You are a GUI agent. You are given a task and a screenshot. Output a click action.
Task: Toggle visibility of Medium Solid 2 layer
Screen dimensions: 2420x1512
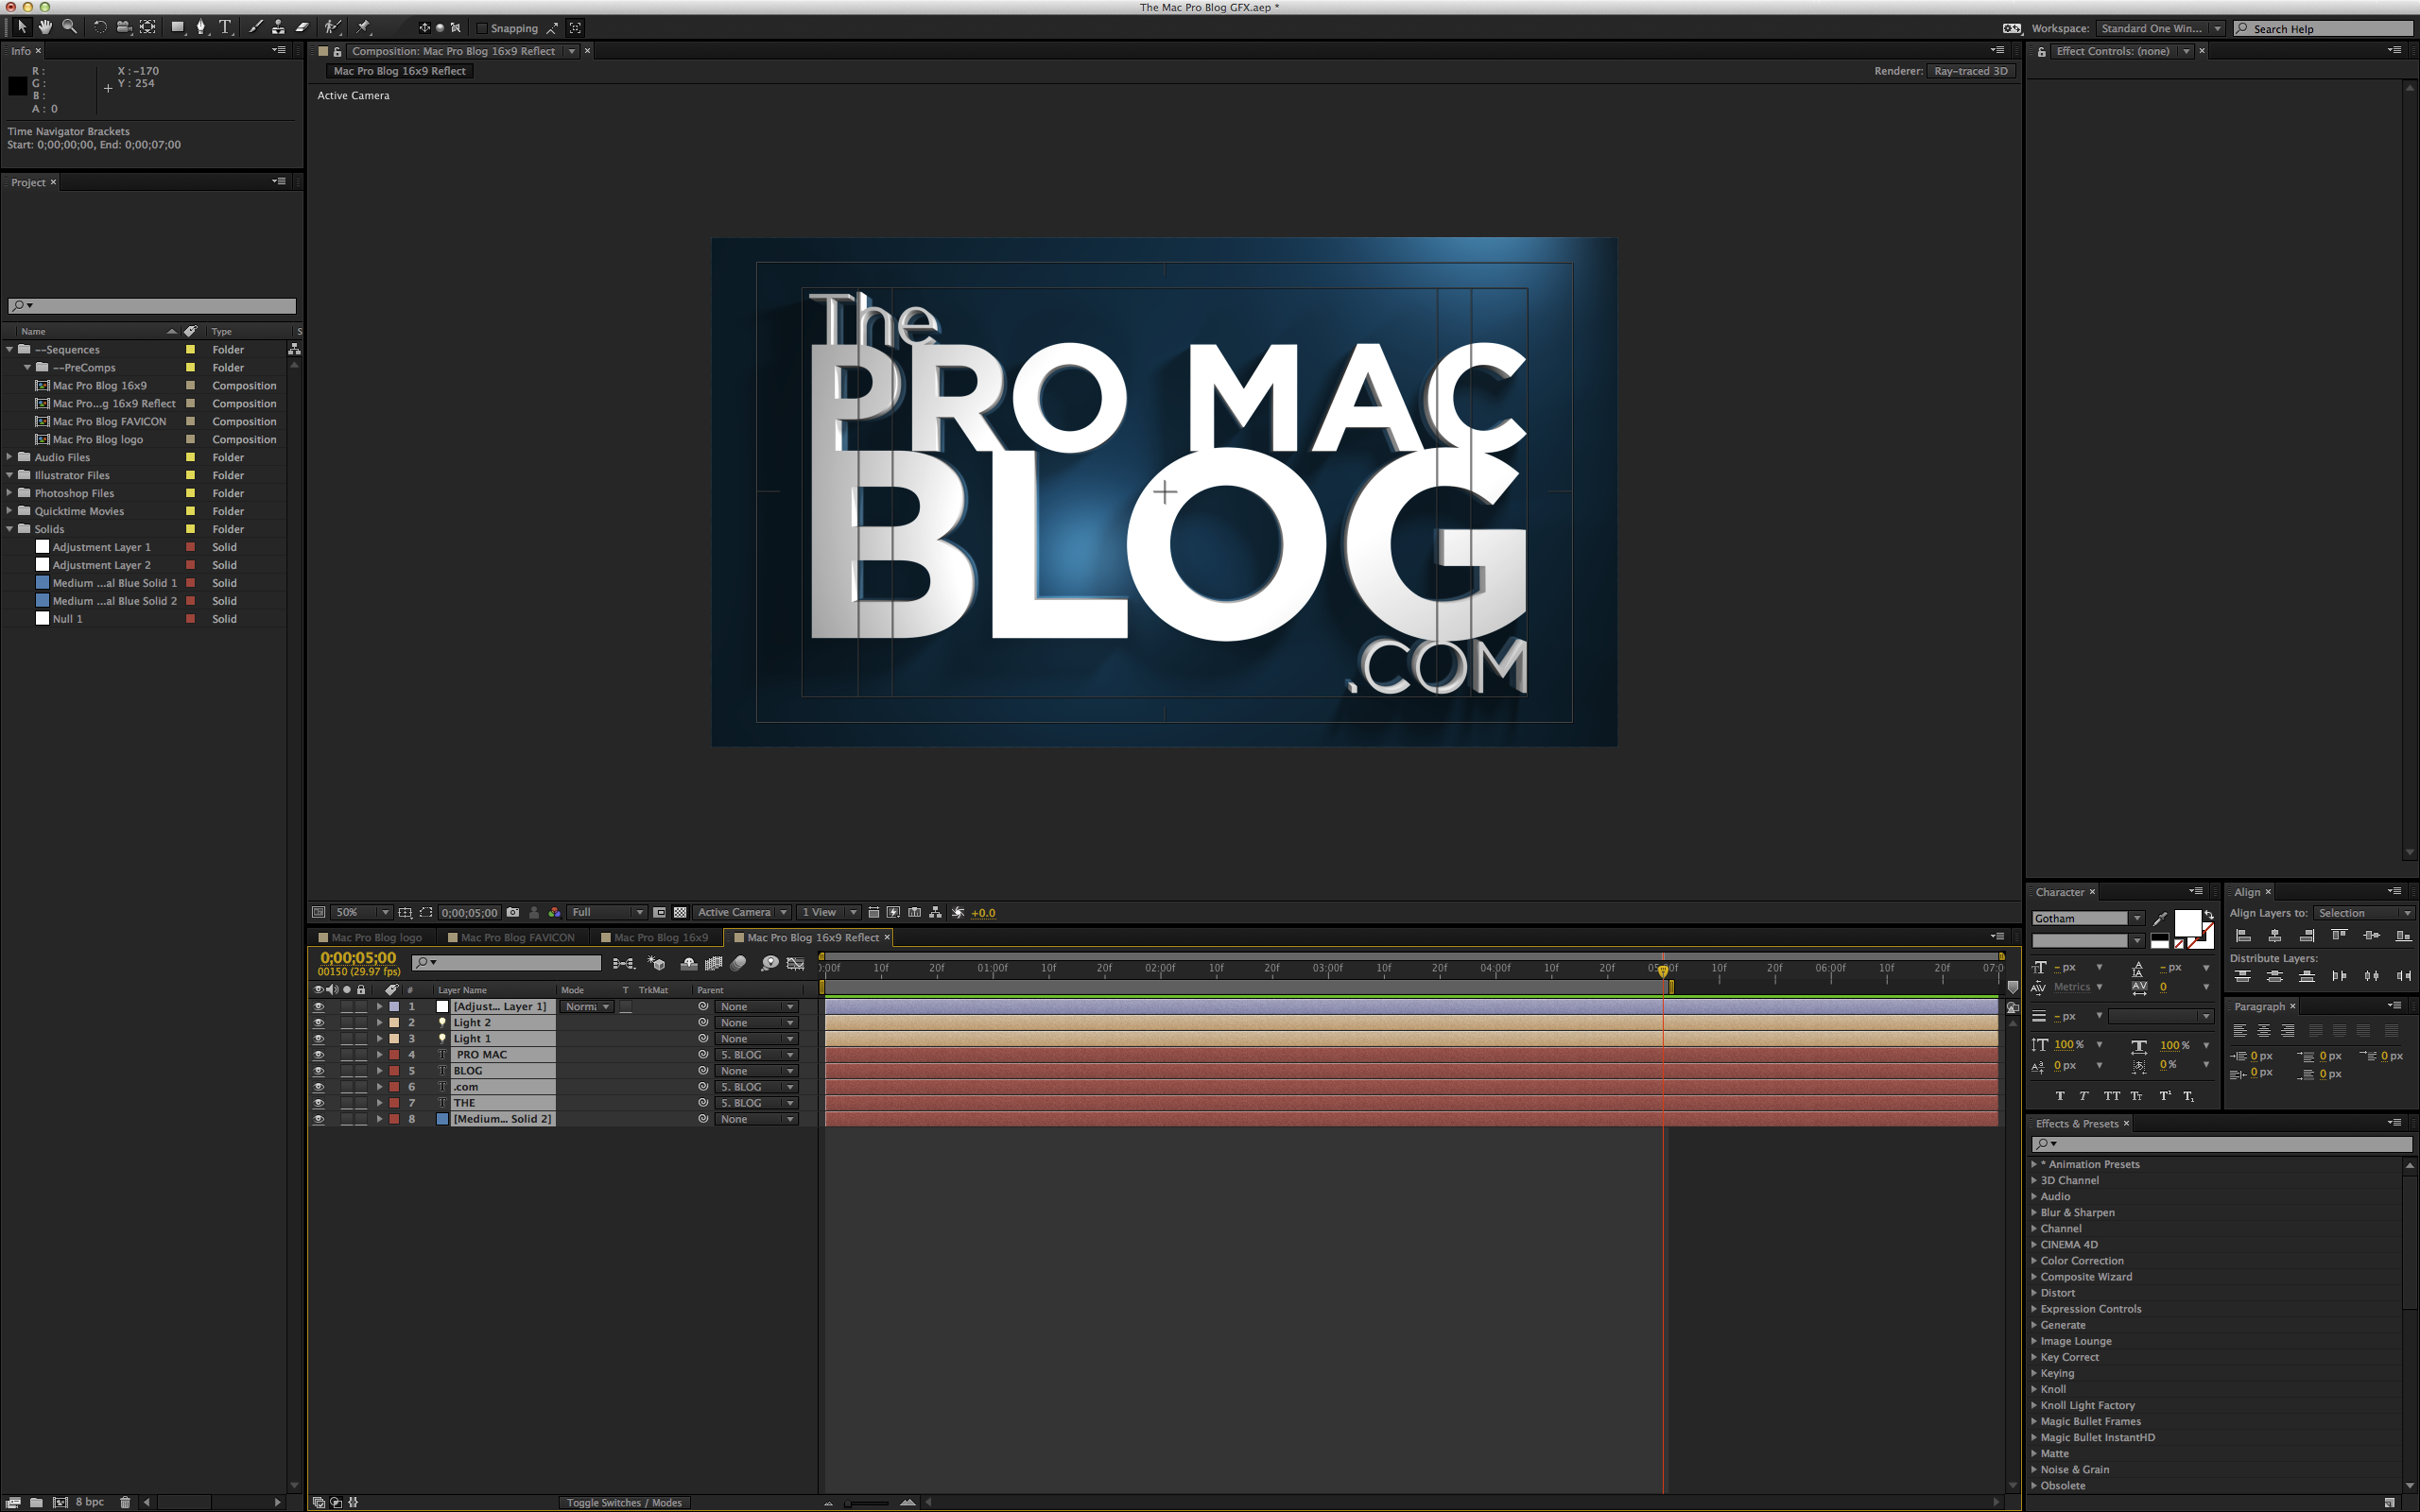318,1119
